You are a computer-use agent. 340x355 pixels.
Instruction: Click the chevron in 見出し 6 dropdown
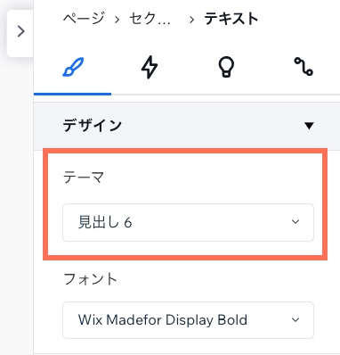click(295, 222)
